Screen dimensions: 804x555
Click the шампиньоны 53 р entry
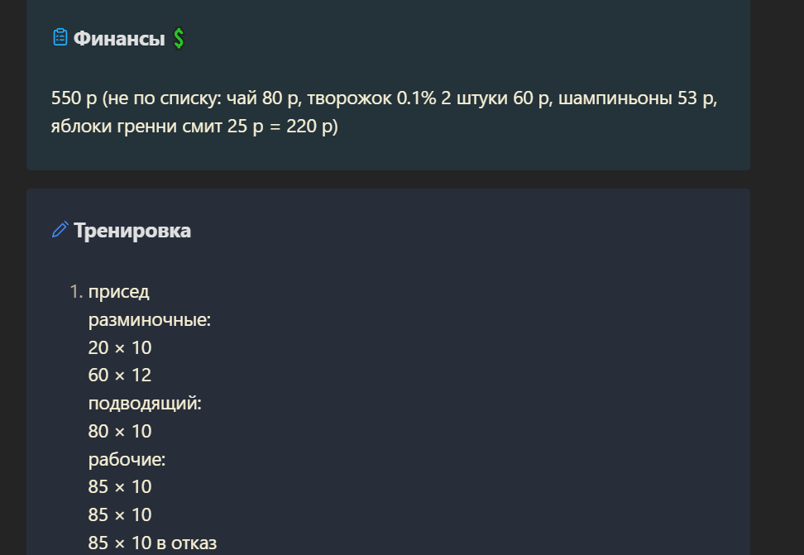tap(638, 98)
